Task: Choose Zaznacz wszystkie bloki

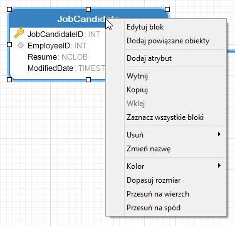Action: point(166,117)
